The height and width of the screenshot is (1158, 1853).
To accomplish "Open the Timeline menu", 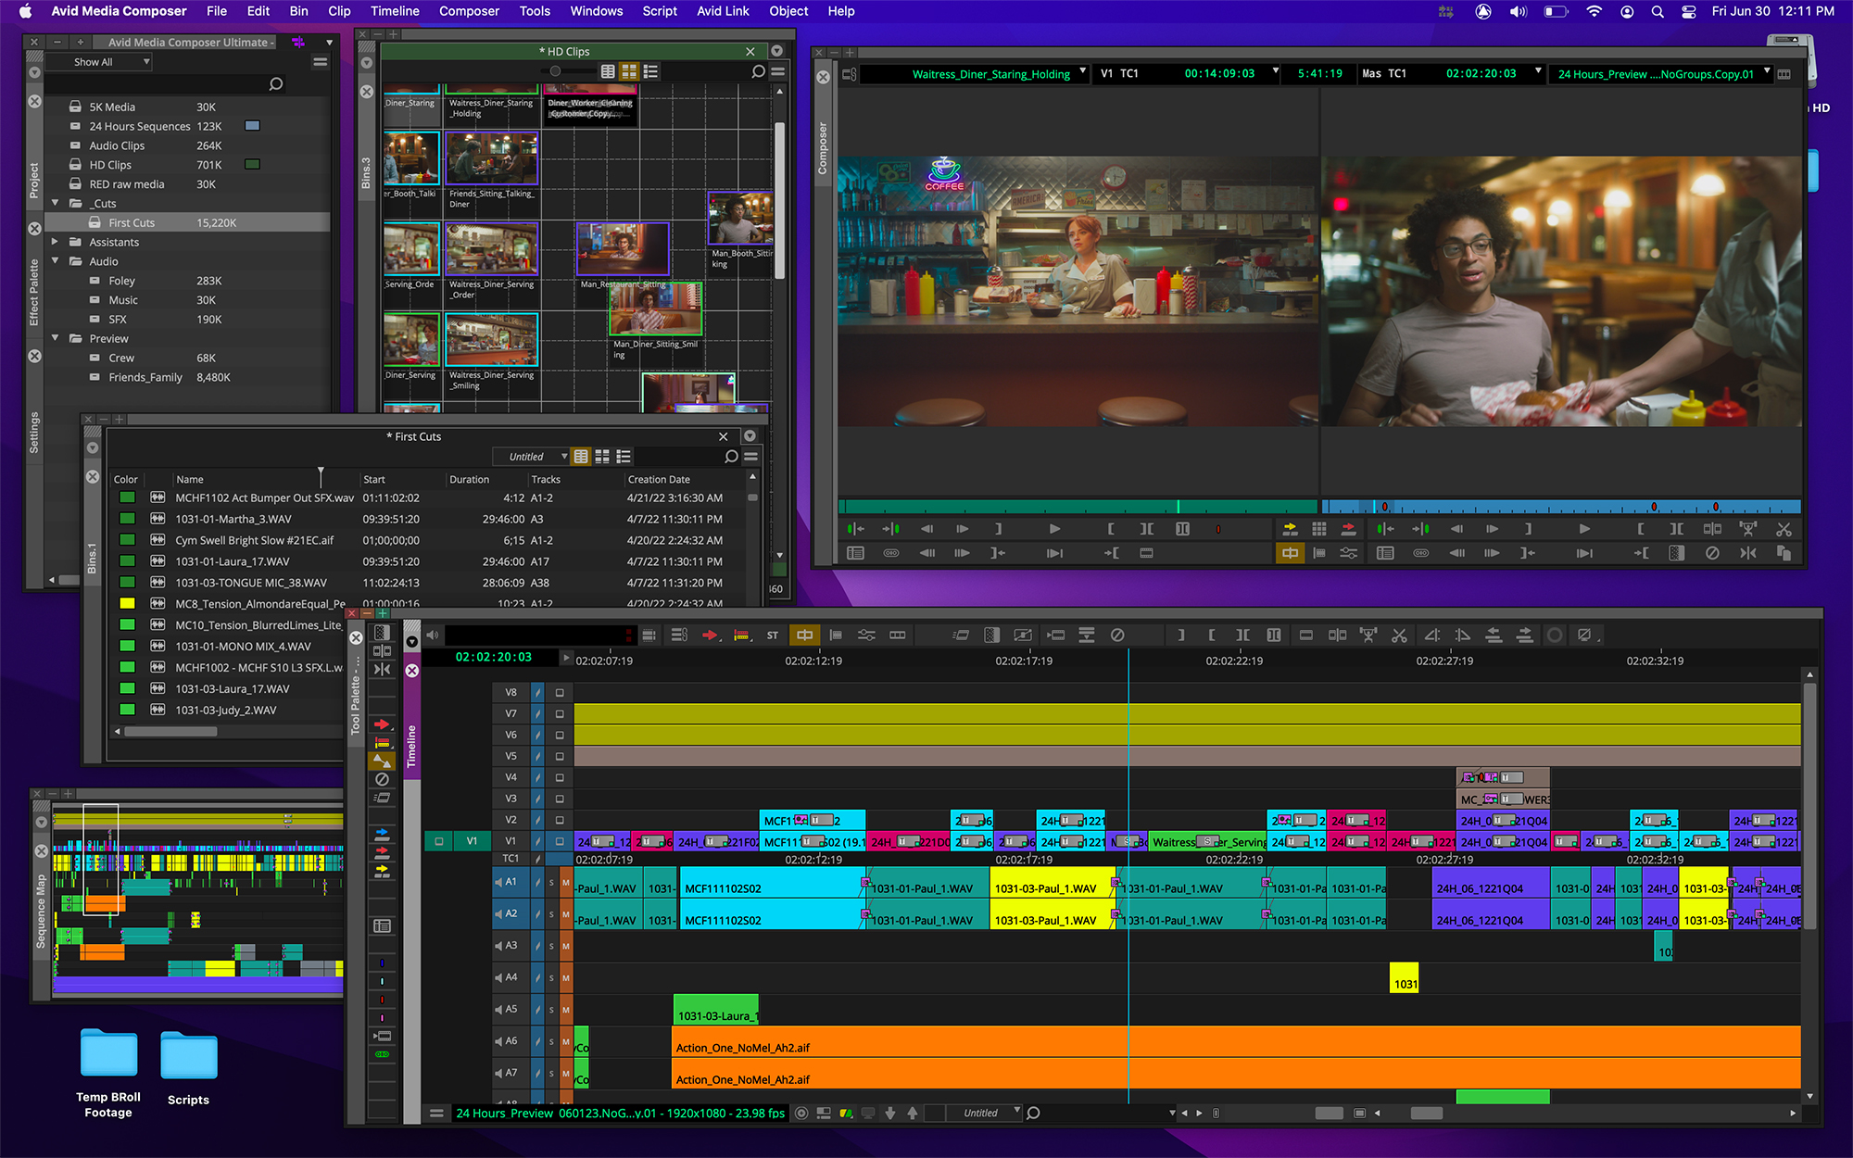I will 395,11.
